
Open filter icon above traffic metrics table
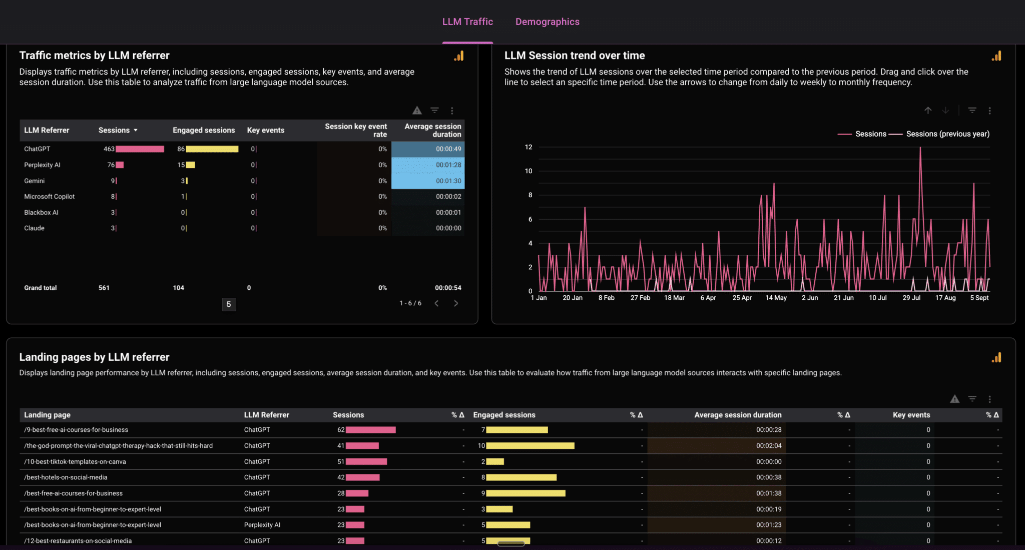coord(434,111)
